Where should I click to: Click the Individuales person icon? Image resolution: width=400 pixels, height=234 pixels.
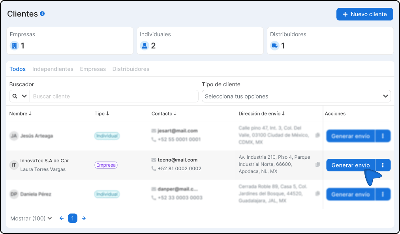pyautogui.click(x=145, y=46)
